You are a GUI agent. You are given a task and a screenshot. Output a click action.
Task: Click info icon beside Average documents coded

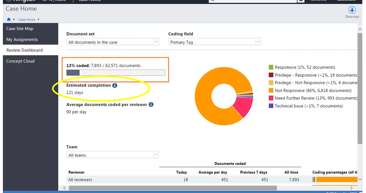(x=151, y=105)
